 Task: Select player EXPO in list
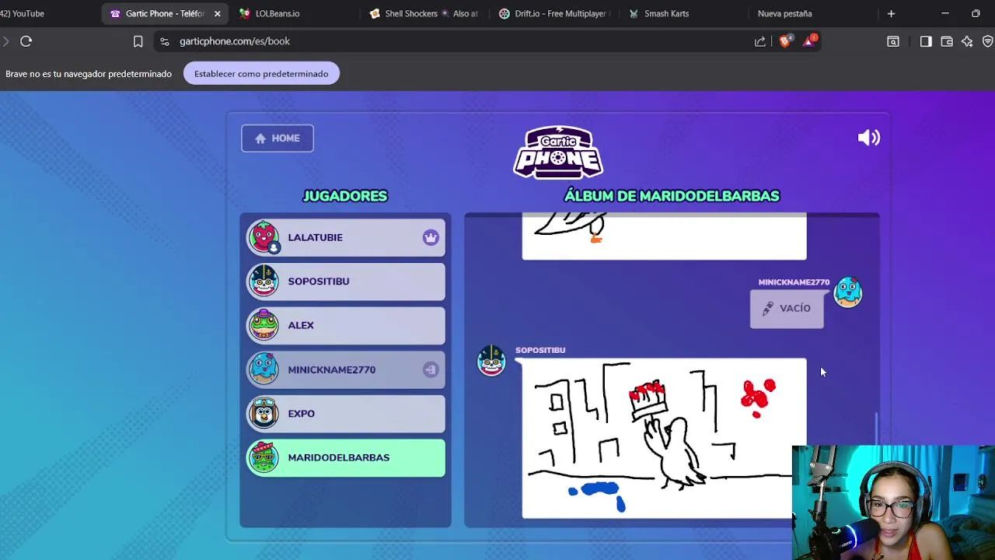(346, 414)
